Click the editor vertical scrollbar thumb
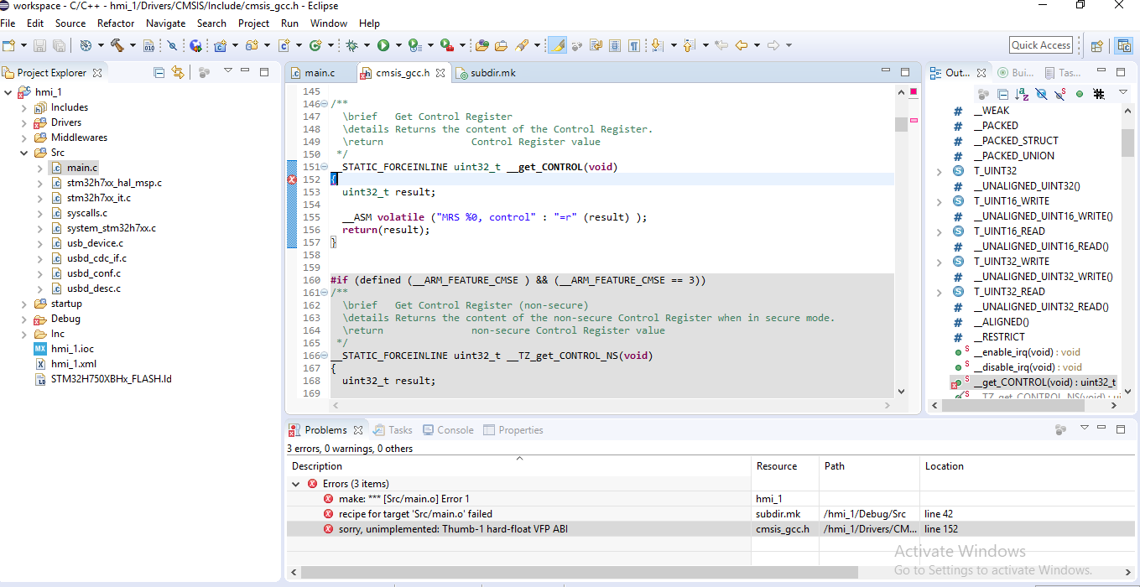The image size is (1140, 587). coord(901,125)
